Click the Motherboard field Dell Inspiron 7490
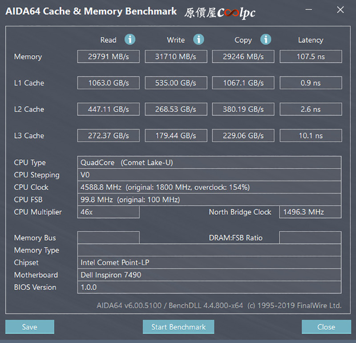356x343 pixels. [209, 275]
